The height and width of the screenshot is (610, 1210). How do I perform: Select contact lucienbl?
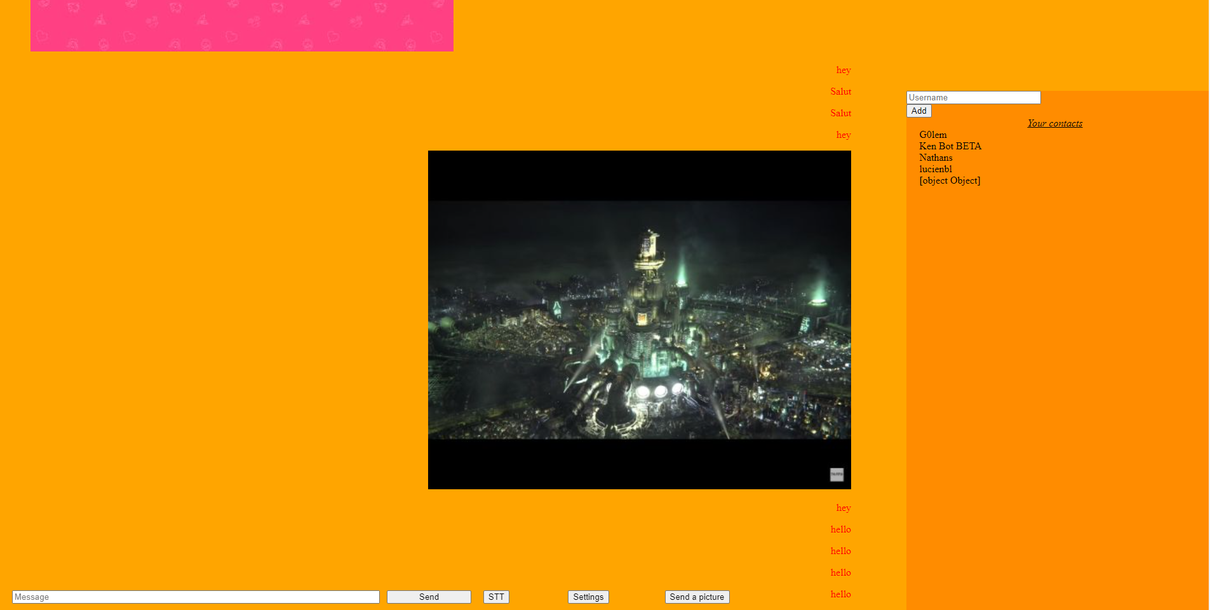pos(936,169)
